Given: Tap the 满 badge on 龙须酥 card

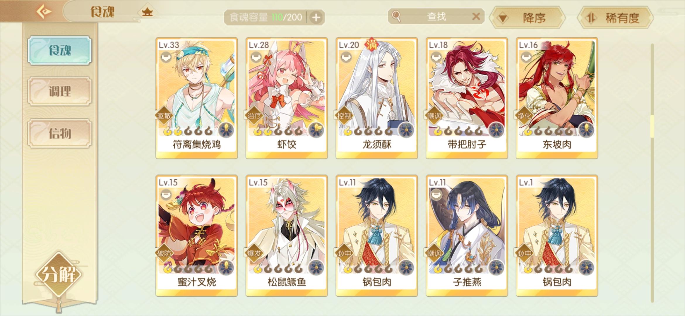Looking at the screenshot, I should (x=371, y=45).
